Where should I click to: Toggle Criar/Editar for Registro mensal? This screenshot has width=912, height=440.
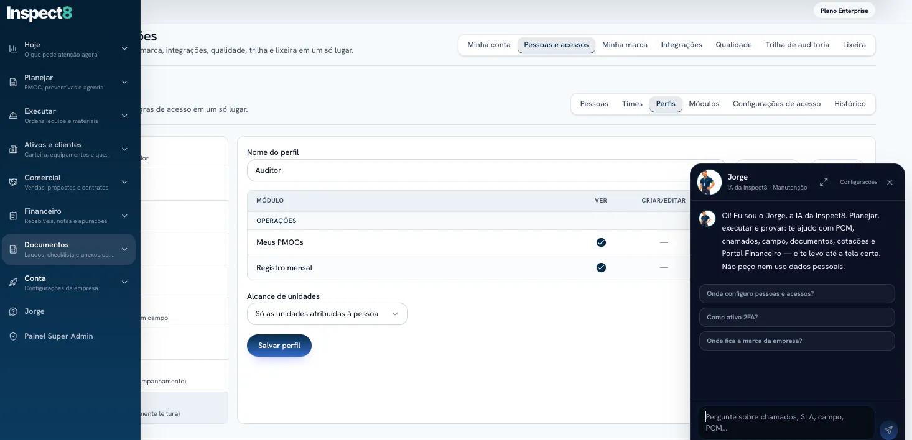click(664, 268)
